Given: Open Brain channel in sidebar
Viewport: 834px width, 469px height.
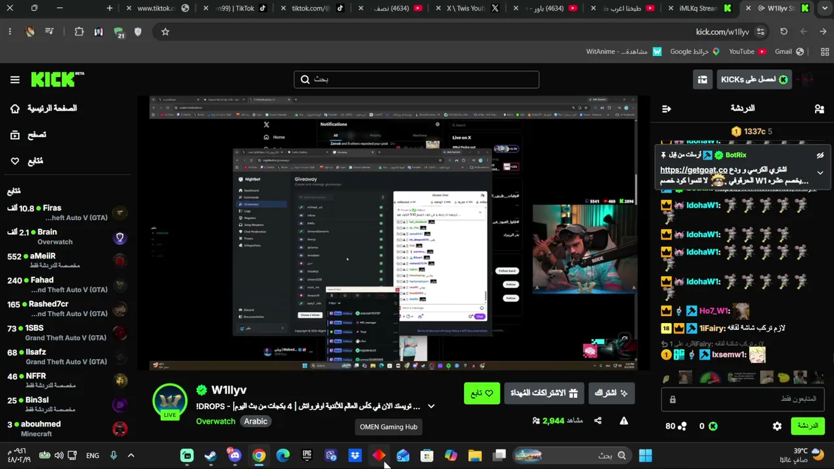Looking at the screenshot, I should [x=67, y=236].
